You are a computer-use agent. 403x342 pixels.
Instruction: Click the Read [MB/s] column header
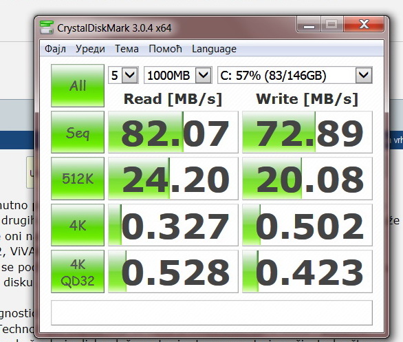click(173, 99)
